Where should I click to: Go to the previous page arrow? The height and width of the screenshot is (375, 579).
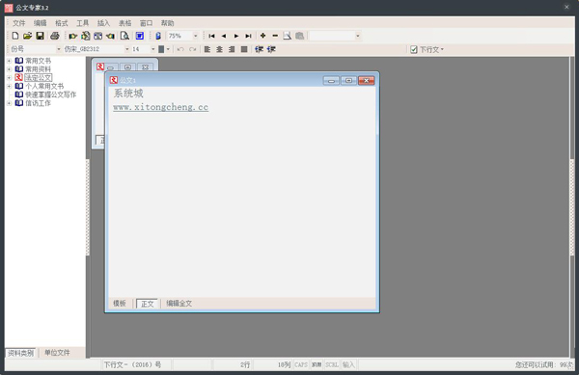[224, 36]
